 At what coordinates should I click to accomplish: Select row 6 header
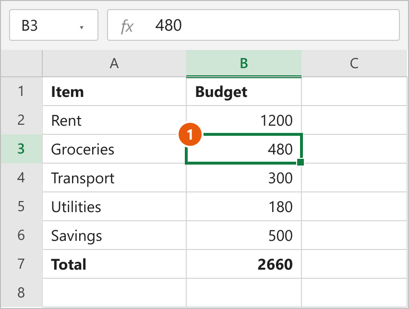[x=22, y=235]
